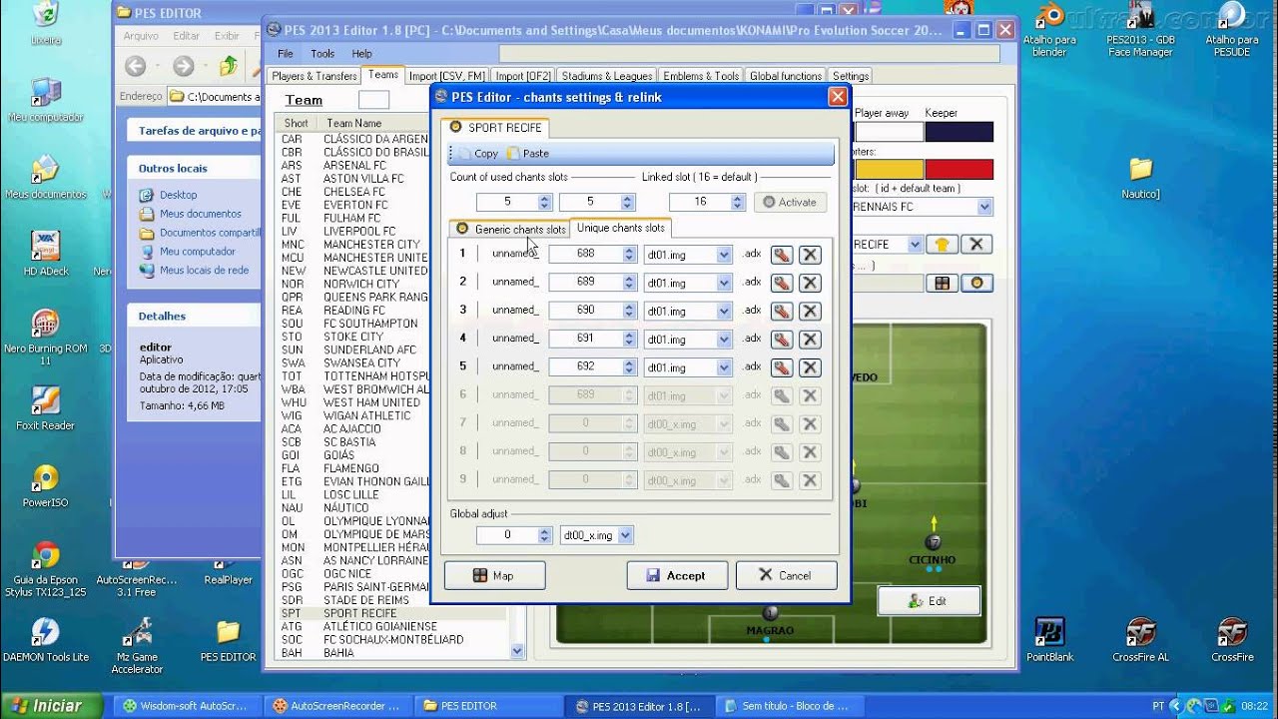
Task: Click the chant 1 number field showing 688
Action: click(585, 255)
